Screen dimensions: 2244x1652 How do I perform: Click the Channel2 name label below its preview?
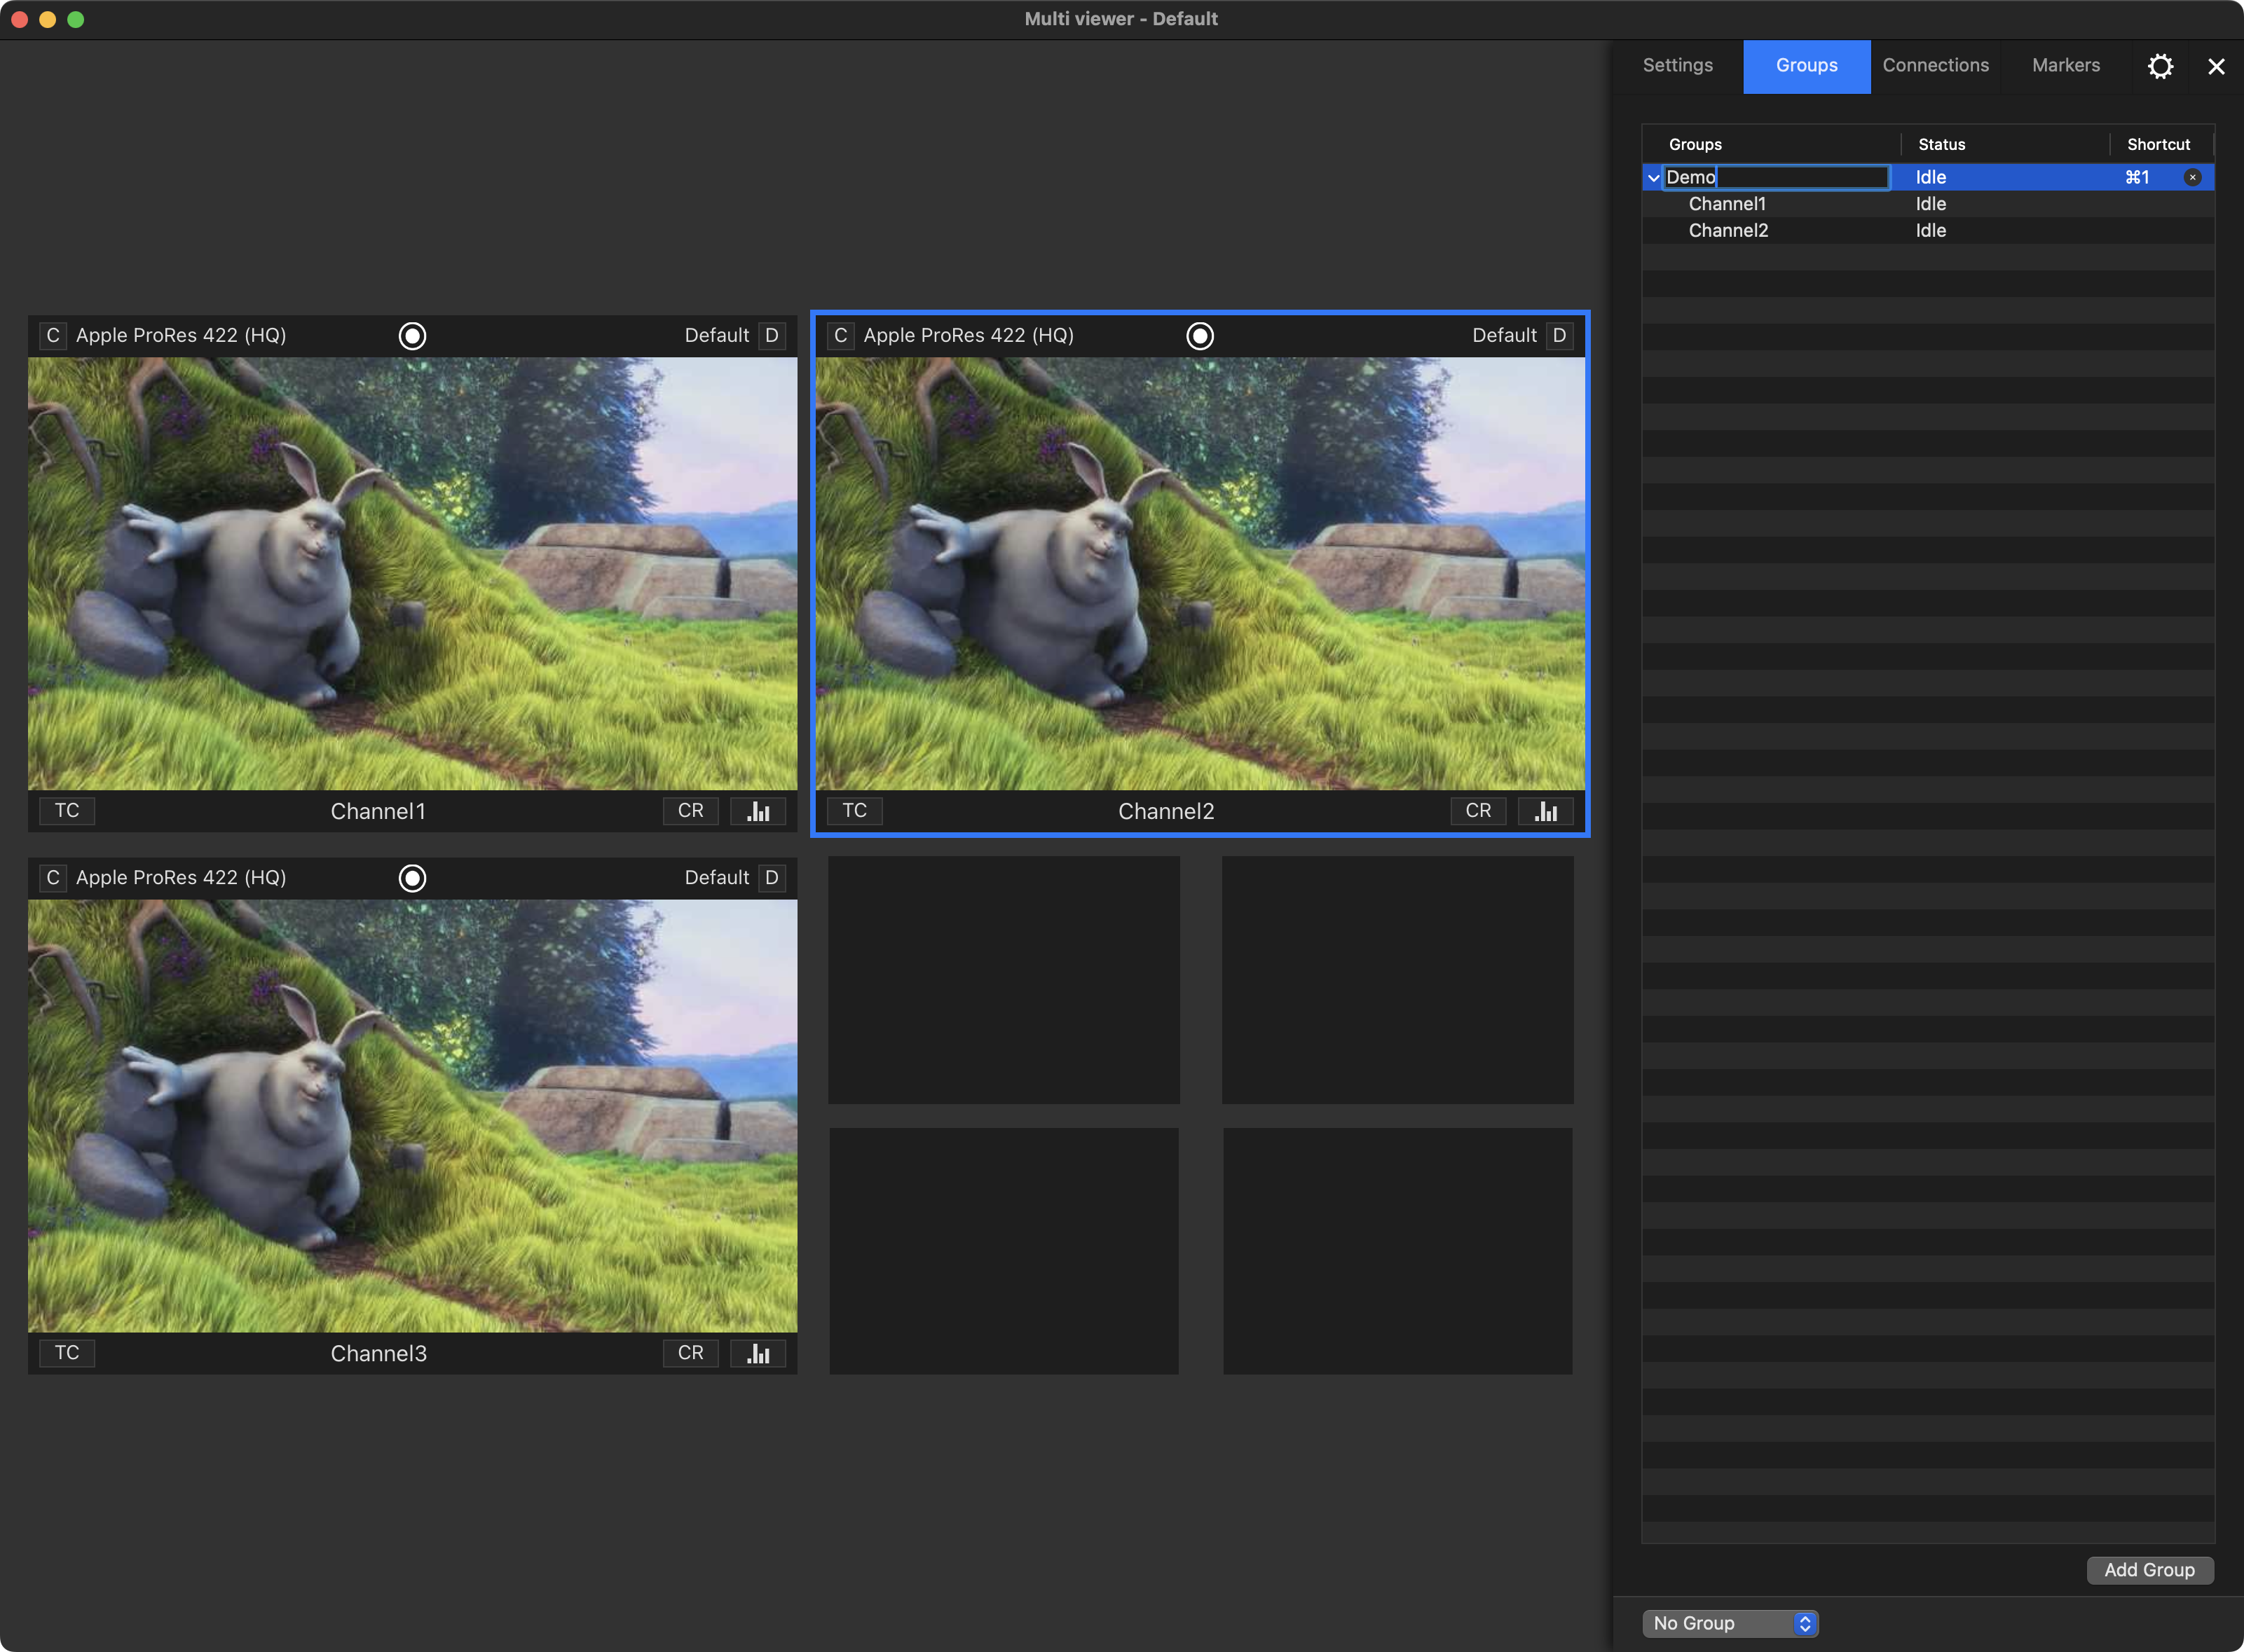pos(1165,812)
